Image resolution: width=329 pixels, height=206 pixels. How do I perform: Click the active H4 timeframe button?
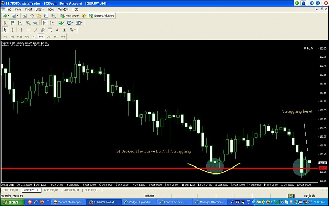tap(41, 37)
